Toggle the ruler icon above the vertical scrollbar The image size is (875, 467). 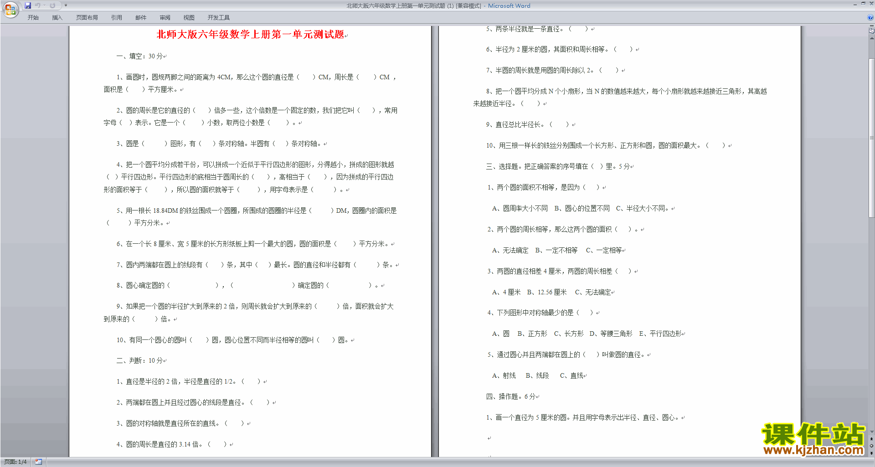coord(871,31)
